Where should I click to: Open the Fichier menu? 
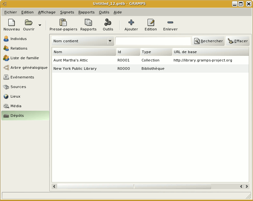(x=11, y=12)
